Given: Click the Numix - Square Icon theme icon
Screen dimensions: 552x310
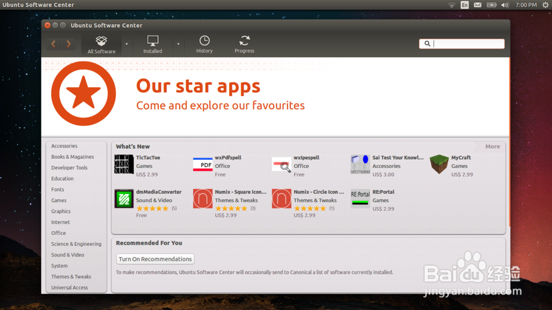Looking at the screenshot, I should pyautogui.click(x=203, y=199).
